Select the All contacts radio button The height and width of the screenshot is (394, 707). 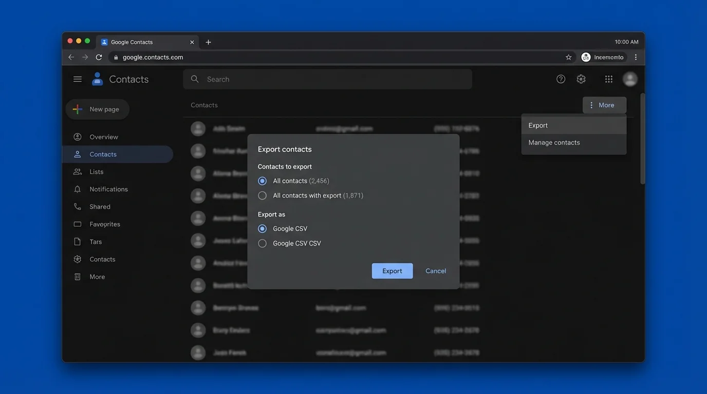coord(263,181)
